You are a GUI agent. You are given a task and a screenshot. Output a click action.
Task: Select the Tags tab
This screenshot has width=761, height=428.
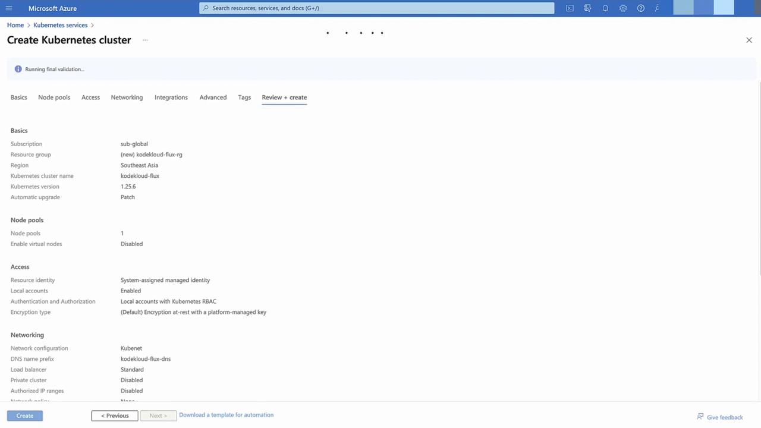pos(244,97)
